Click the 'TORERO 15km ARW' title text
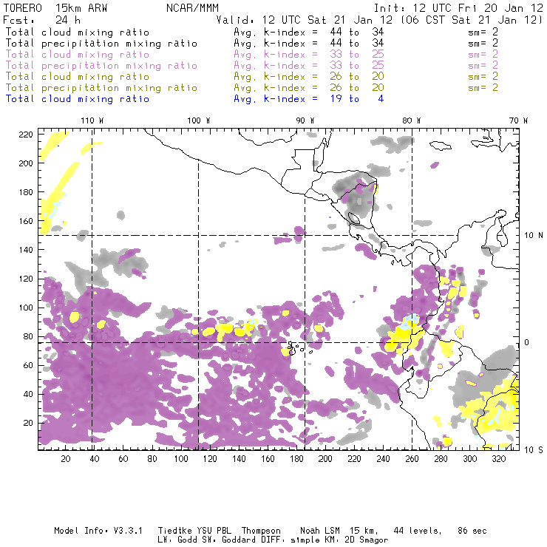The image size is (547, 547). [55, 8]
